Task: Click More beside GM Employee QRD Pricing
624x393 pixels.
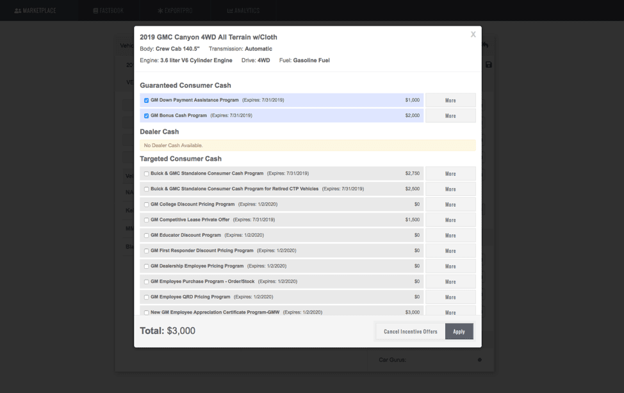Action: click(450, 297)
